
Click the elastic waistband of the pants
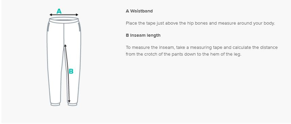[x=64, y=20]
